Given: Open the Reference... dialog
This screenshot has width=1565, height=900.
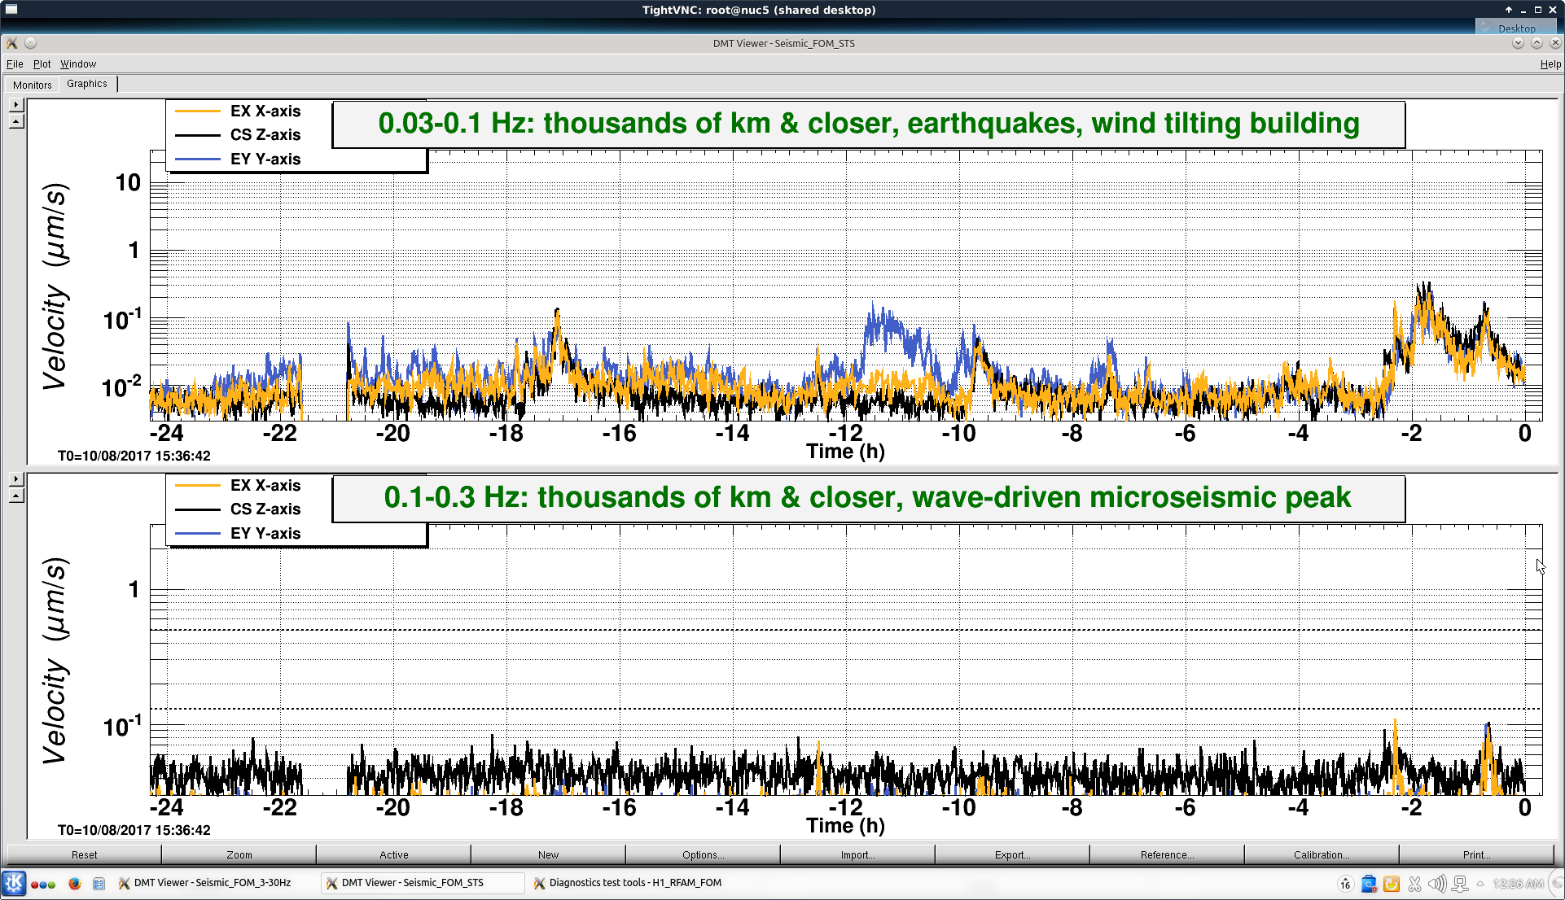Looking at the screenshot, I should pyautogui.click(x=1167, y=854).
